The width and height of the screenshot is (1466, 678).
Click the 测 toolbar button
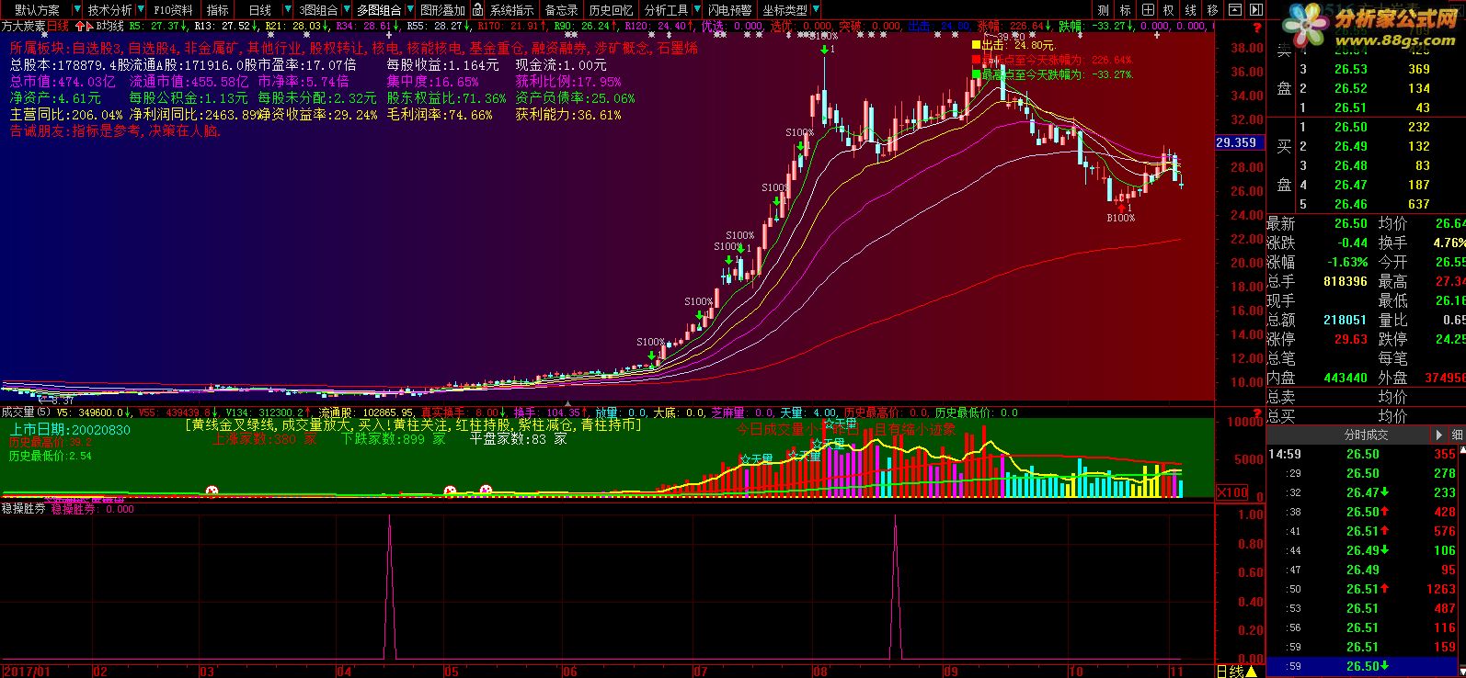coord(1103,10)
